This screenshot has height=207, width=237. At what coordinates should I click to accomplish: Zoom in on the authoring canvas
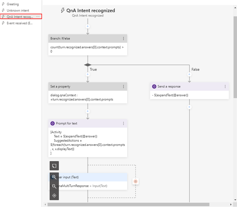point(54,177)
